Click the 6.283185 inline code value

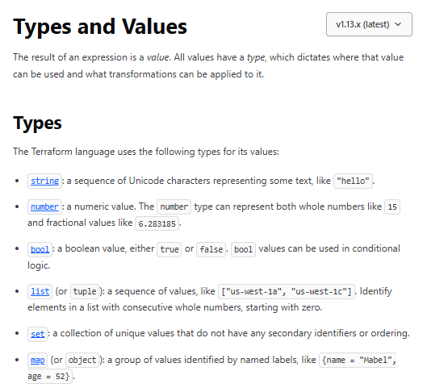(157, 223)
